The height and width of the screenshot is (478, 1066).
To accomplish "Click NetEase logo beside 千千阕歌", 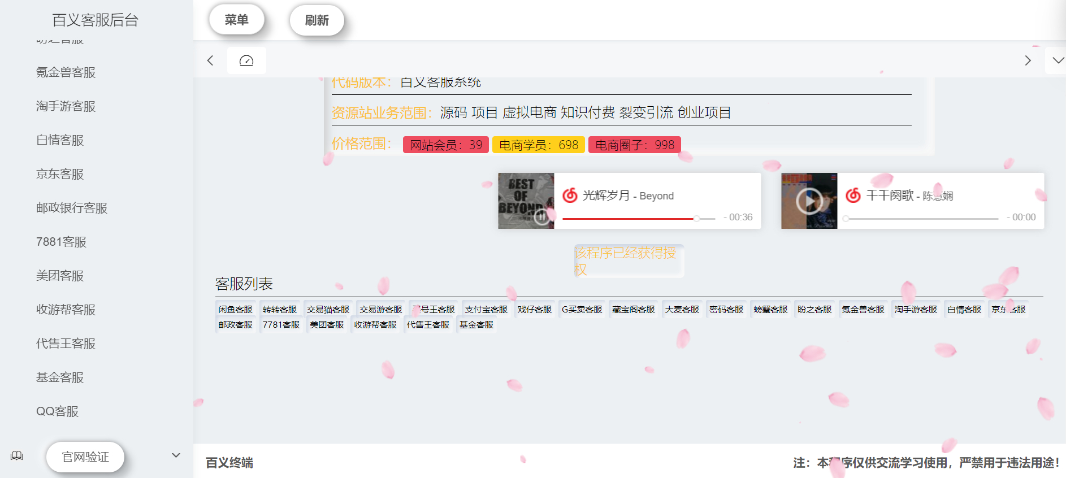I will pyautogui.click(x=853, y=195).
